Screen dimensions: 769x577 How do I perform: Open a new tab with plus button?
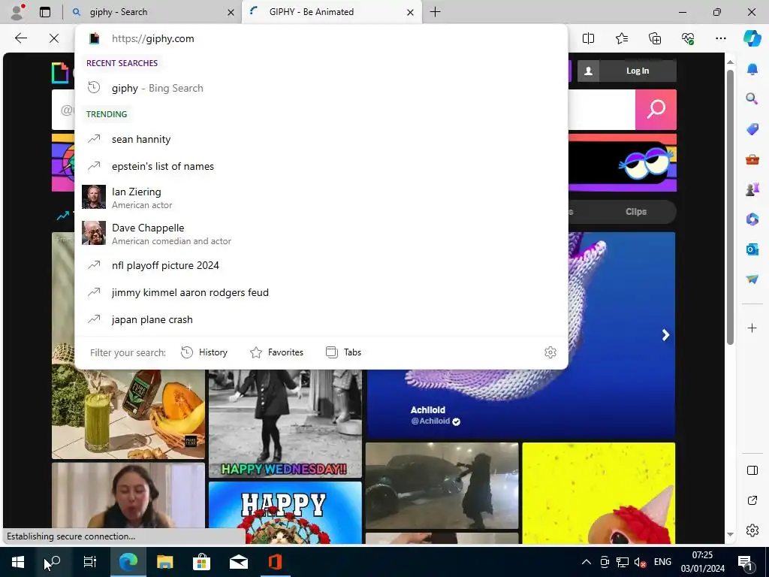point(435,12)
